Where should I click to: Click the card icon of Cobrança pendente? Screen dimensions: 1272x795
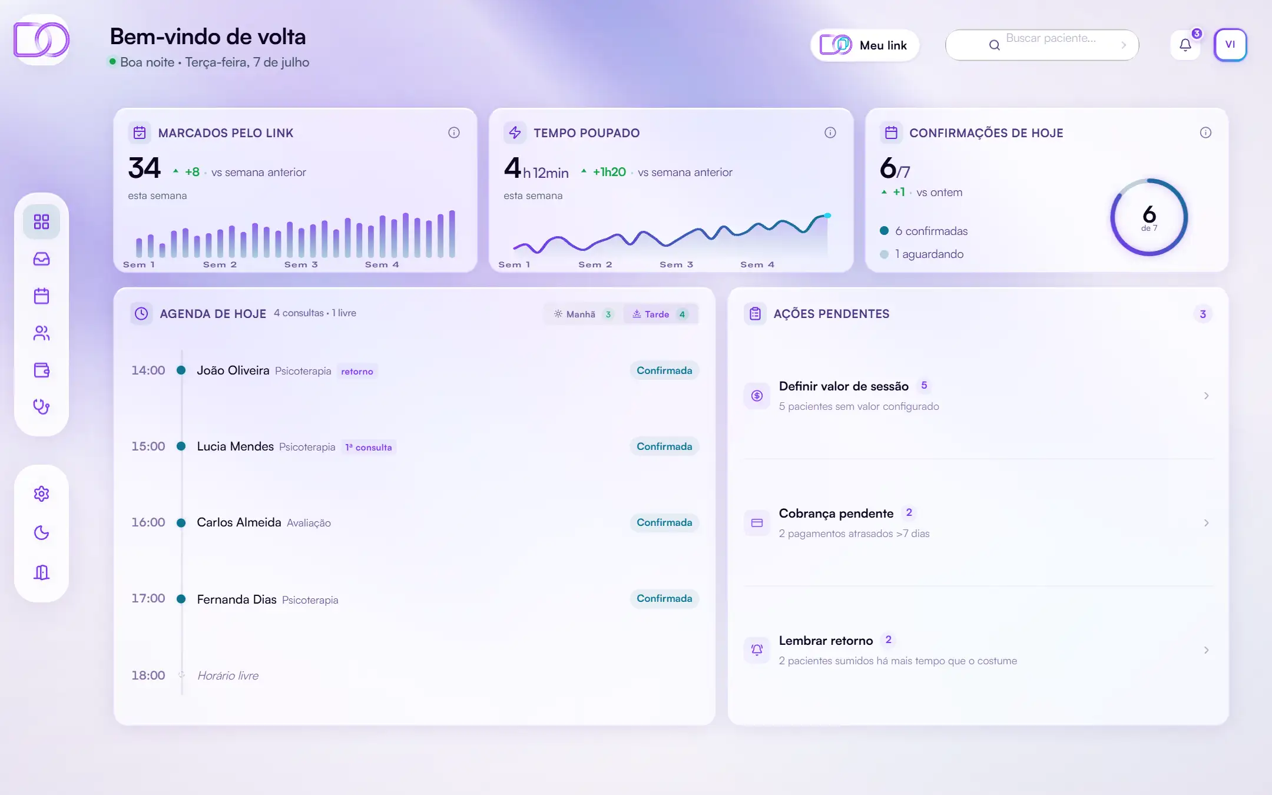pos(757,523)
